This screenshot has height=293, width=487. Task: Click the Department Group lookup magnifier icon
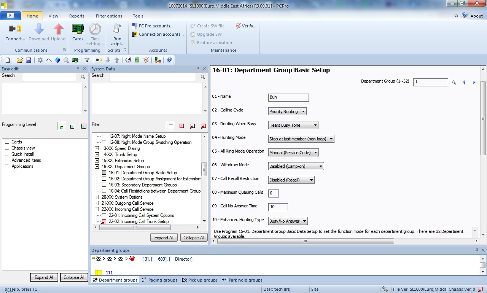pyautogui.click(x=454, y=82)
